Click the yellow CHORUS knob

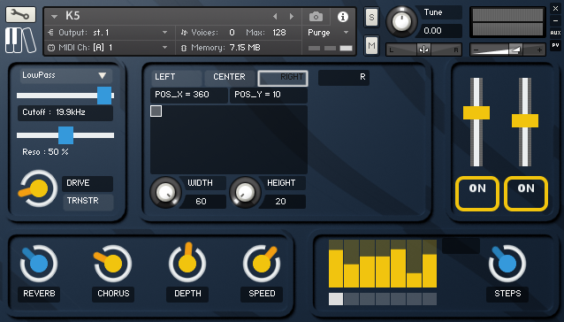pos(113,264)
